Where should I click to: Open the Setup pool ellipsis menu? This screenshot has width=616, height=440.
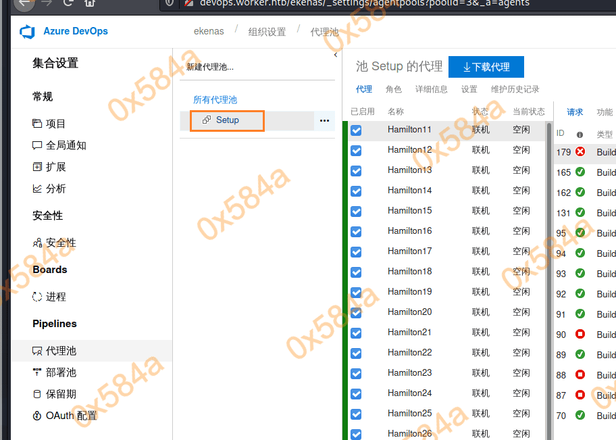point(324,120)
